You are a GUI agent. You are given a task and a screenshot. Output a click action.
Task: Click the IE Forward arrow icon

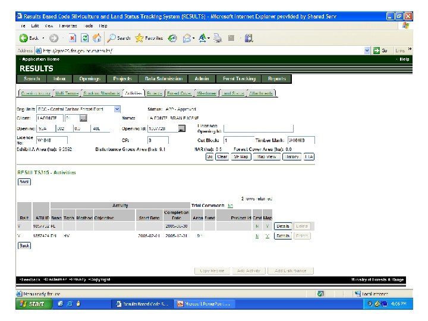tap(53, 38)
